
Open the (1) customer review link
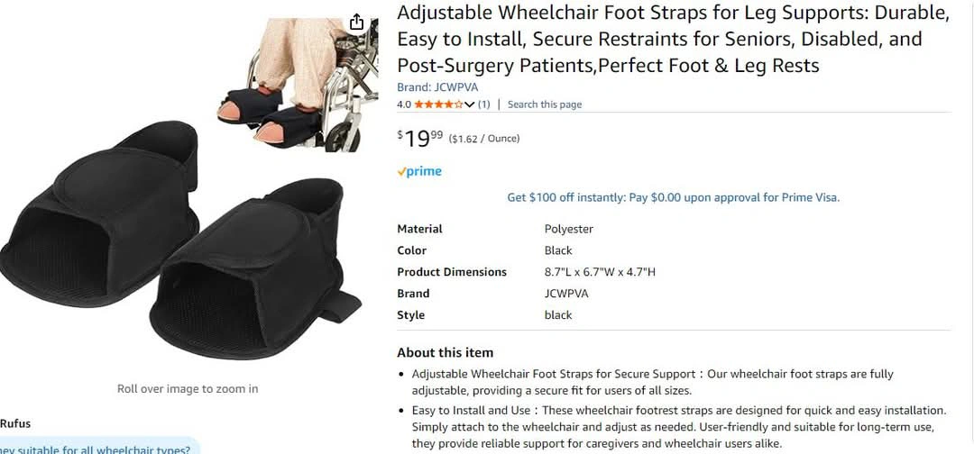click(483, 104)
